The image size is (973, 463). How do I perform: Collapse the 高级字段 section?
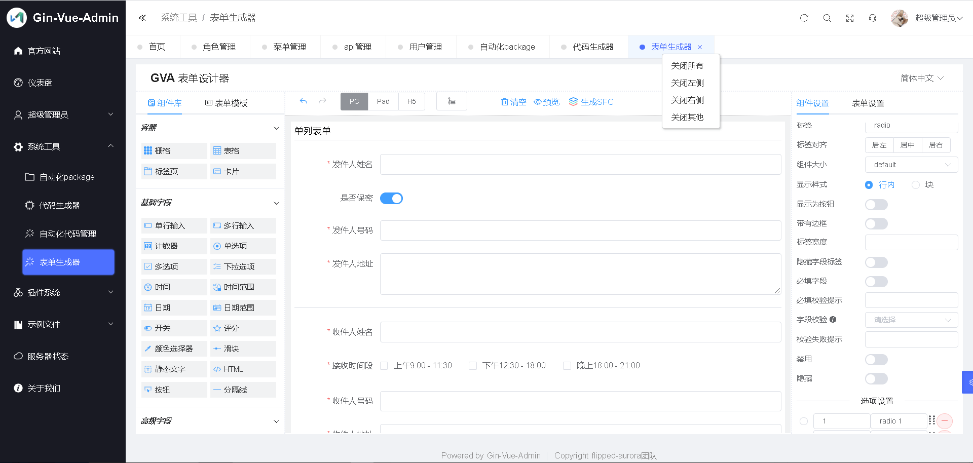tap(276, 421)
